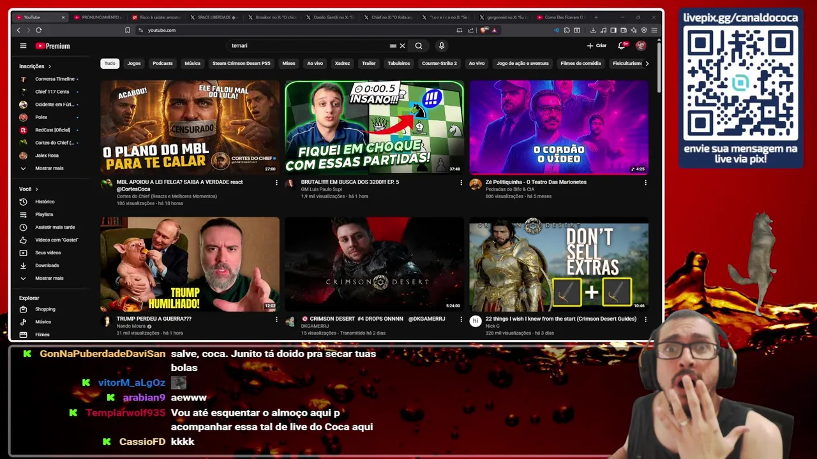The image size is (817, 459).
Task: Start voice search with the microphone icon
Action: coord(441,46)
